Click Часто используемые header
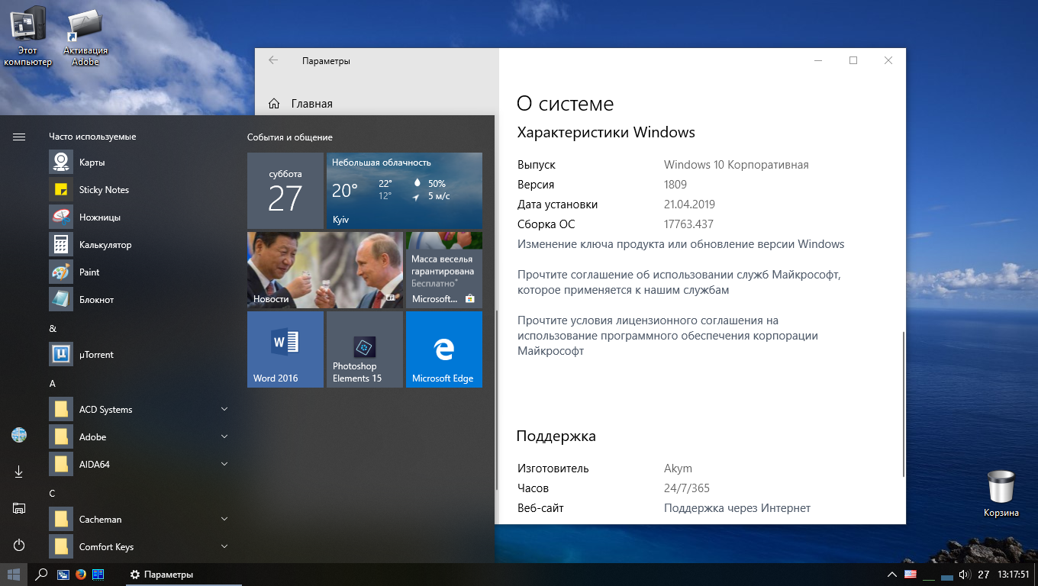The height and width of the screenshot is (586, 1038). click(92, 137)
